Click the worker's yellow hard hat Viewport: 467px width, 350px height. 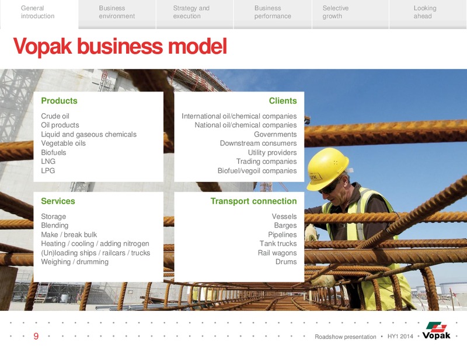click(327, 168)
